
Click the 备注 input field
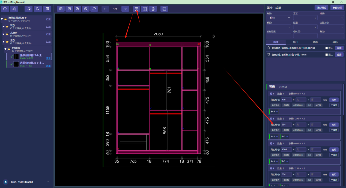332,35
